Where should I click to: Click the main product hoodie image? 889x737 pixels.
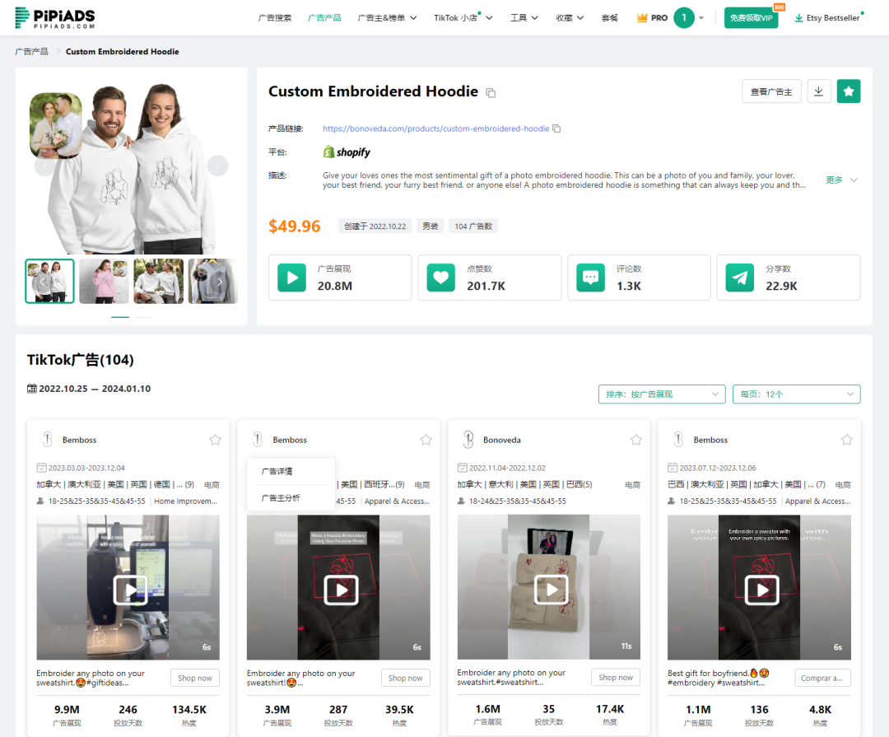click(132, 167)
